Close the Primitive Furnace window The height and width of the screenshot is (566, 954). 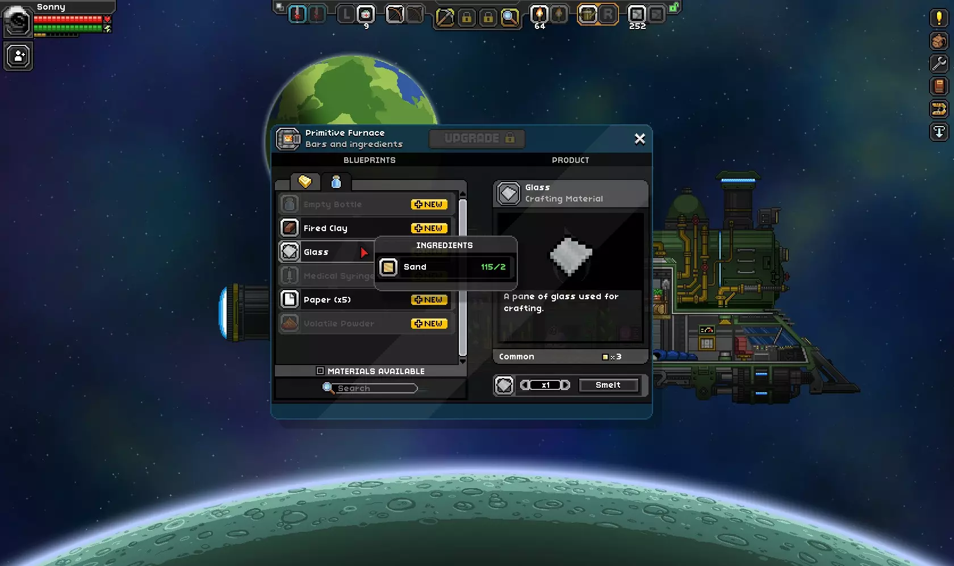click(639, 139)
